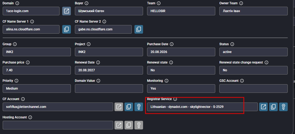The image size is (295, 134).
Task: Click the info icon beside Renewal state
Action: (171, 62)
